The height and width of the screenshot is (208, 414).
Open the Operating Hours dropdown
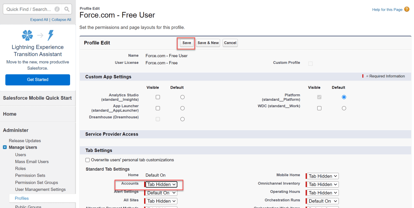(x=323, y=193)
